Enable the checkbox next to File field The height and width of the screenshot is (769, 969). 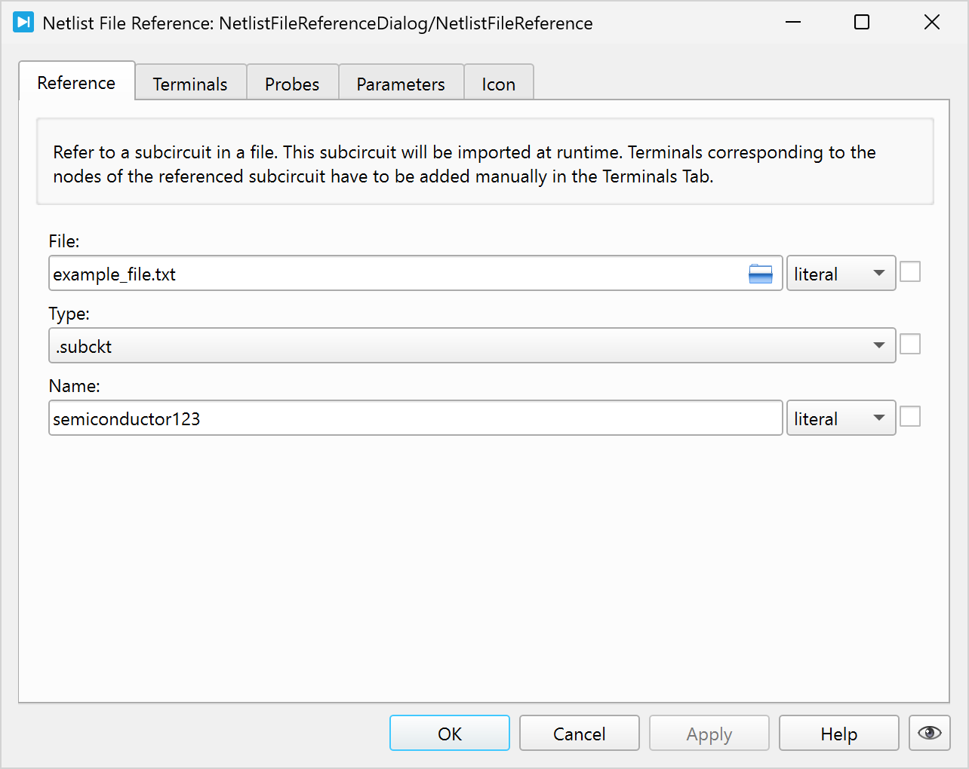point(910,272)
